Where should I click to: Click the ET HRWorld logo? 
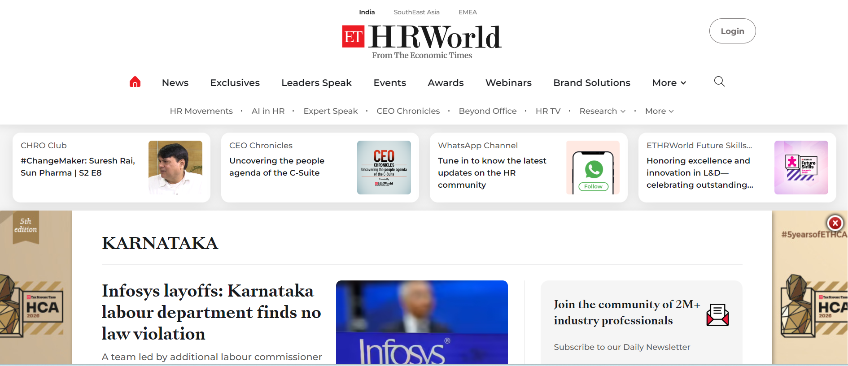coord(422,43)
